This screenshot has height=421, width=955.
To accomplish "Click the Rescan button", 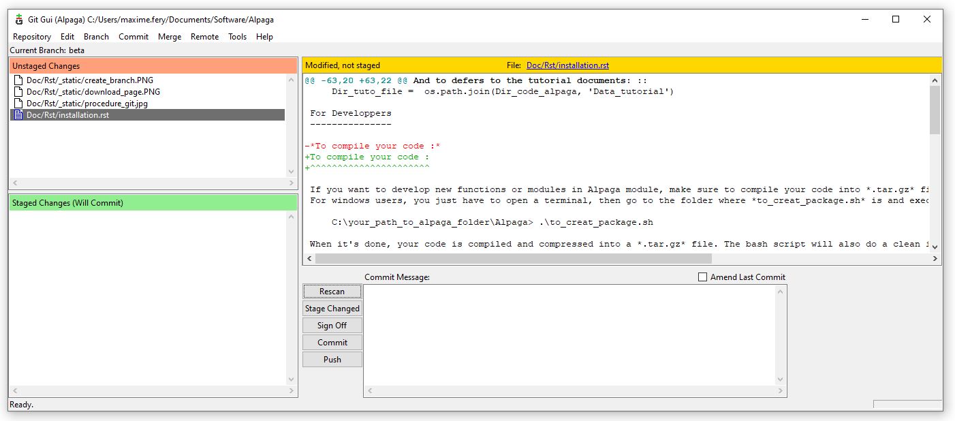I will 332,292.
